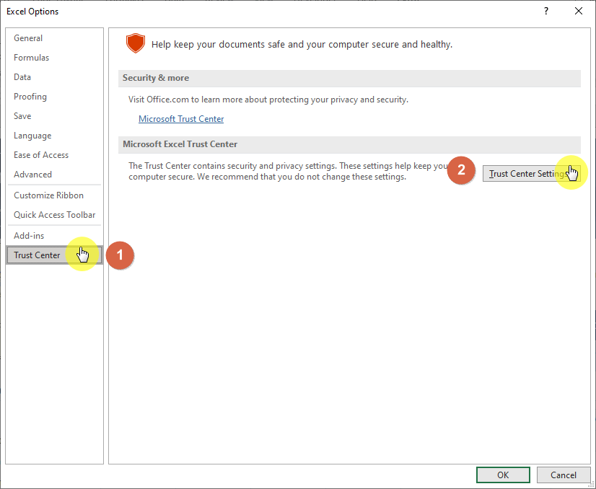Open Language options

point(54,136)
